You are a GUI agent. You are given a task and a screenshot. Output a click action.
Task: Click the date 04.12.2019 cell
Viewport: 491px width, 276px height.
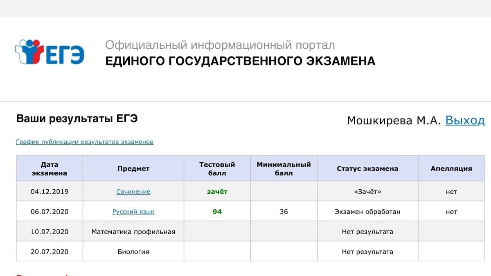50,191
